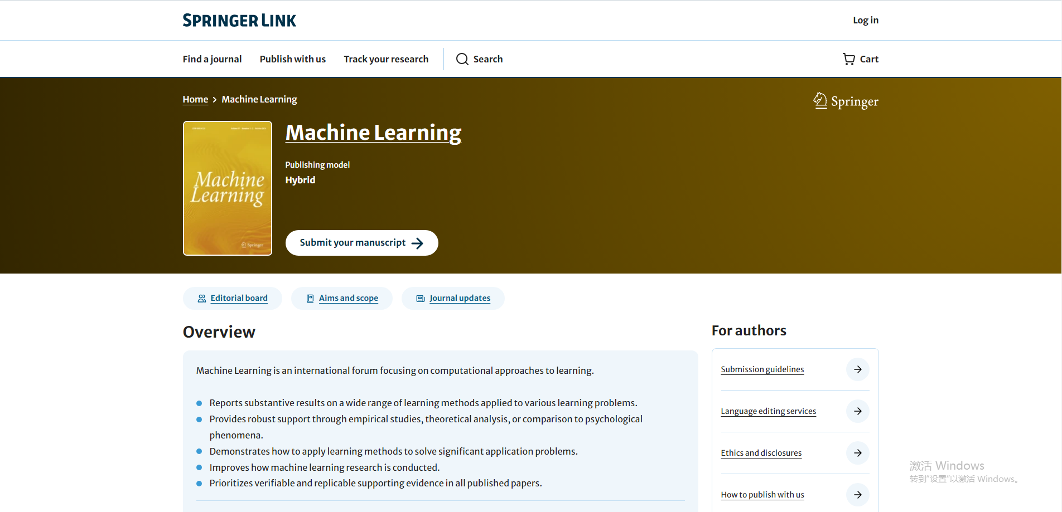The image size is (1062, 512).
Task: Open Find a journal menu
Action: (212, 59)
